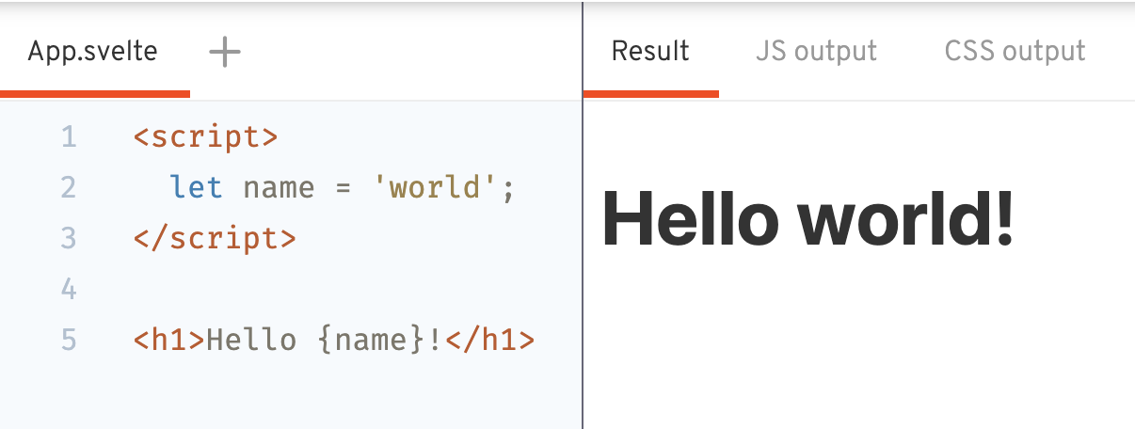Select the App.svelte file tab
Screen dimensions: 1135x429
pos(93,51)
